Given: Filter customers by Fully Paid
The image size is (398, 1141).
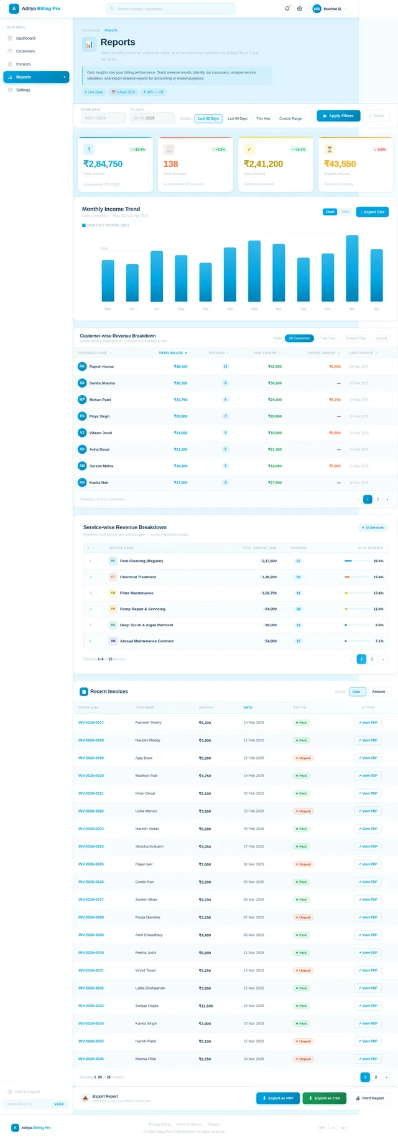Looking at the screenshot, I should tap(328, 338).
